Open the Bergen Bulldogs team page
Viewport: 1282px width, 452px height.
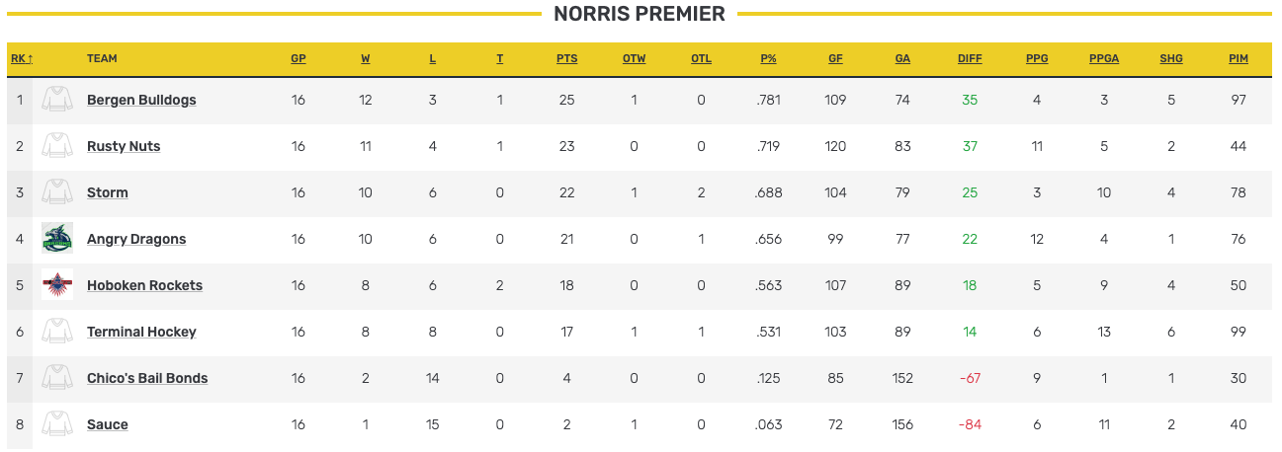[141, 101]
